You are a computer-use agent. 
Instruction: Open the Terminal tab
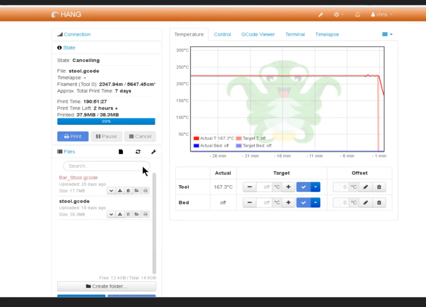click(x=295, y=35)
